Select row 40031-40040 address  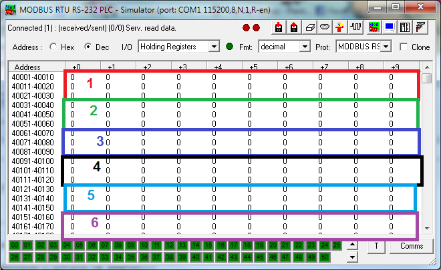[33, 105]
